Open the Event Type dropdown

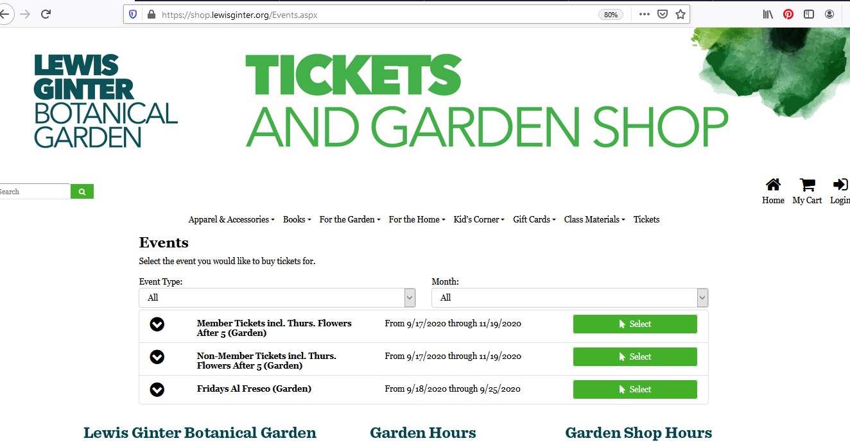pyautogui.click(x=277, y=297)
